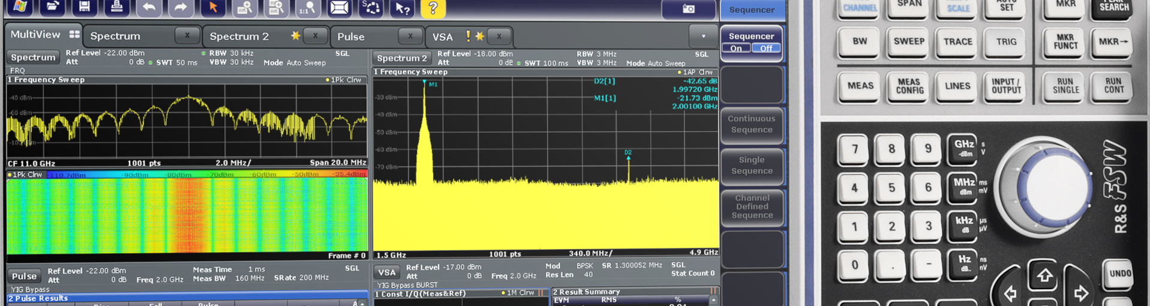
Task: Turn Sequencer Off
Action: tap(766, 49)
